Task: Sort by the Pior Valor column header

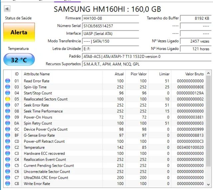Action: coord(137,74)
